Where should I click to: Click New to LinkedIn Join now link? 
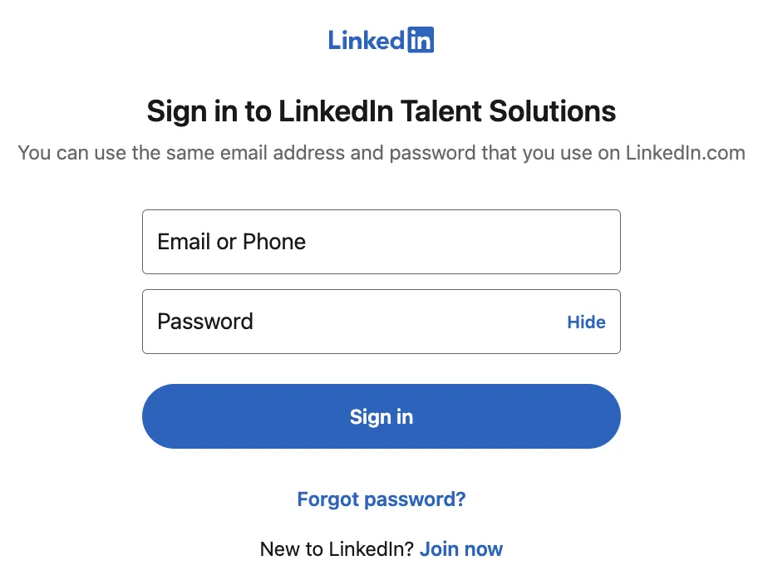click(x=461, y=549)
